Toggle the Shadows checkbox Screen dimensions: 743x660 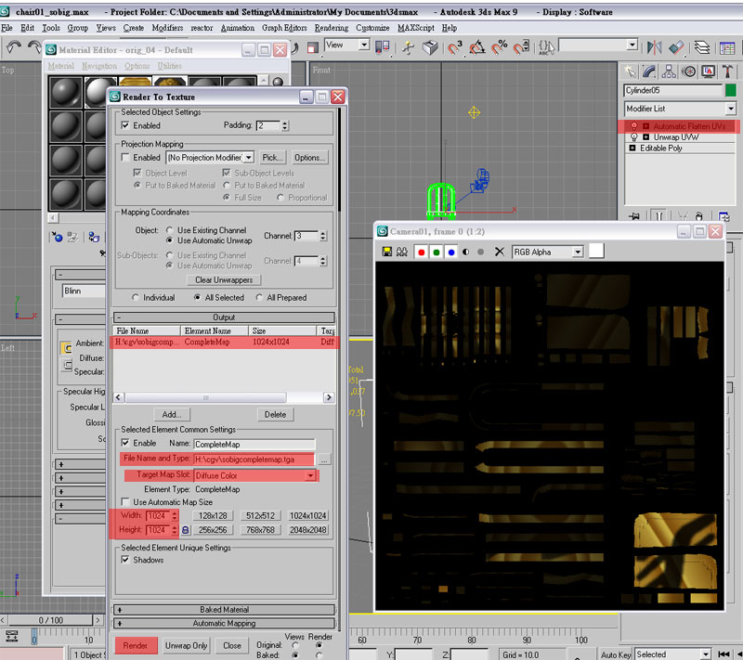(x=125, y=559)
